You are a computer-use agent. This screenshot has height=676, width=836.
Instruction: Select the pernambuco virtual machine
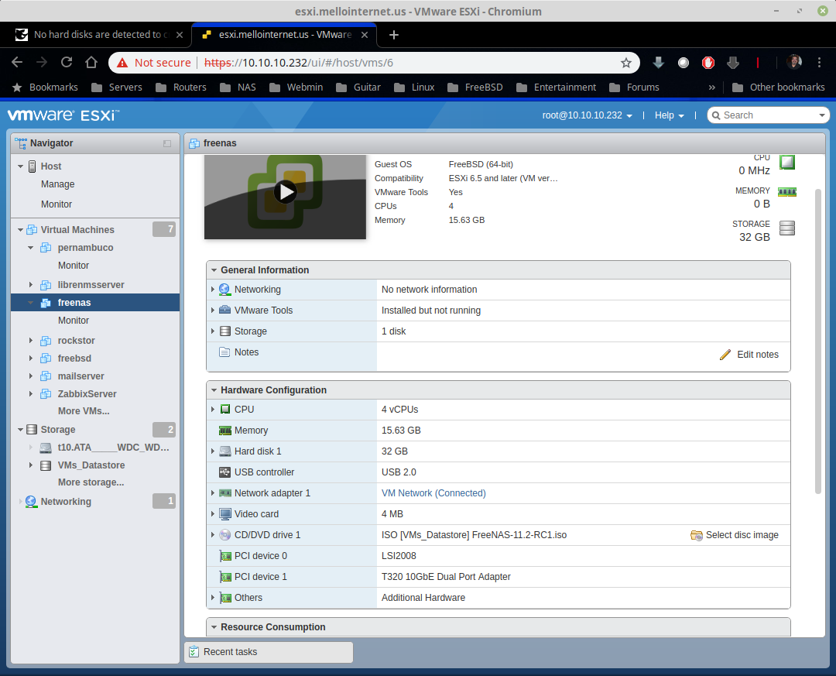pos(85,248)
